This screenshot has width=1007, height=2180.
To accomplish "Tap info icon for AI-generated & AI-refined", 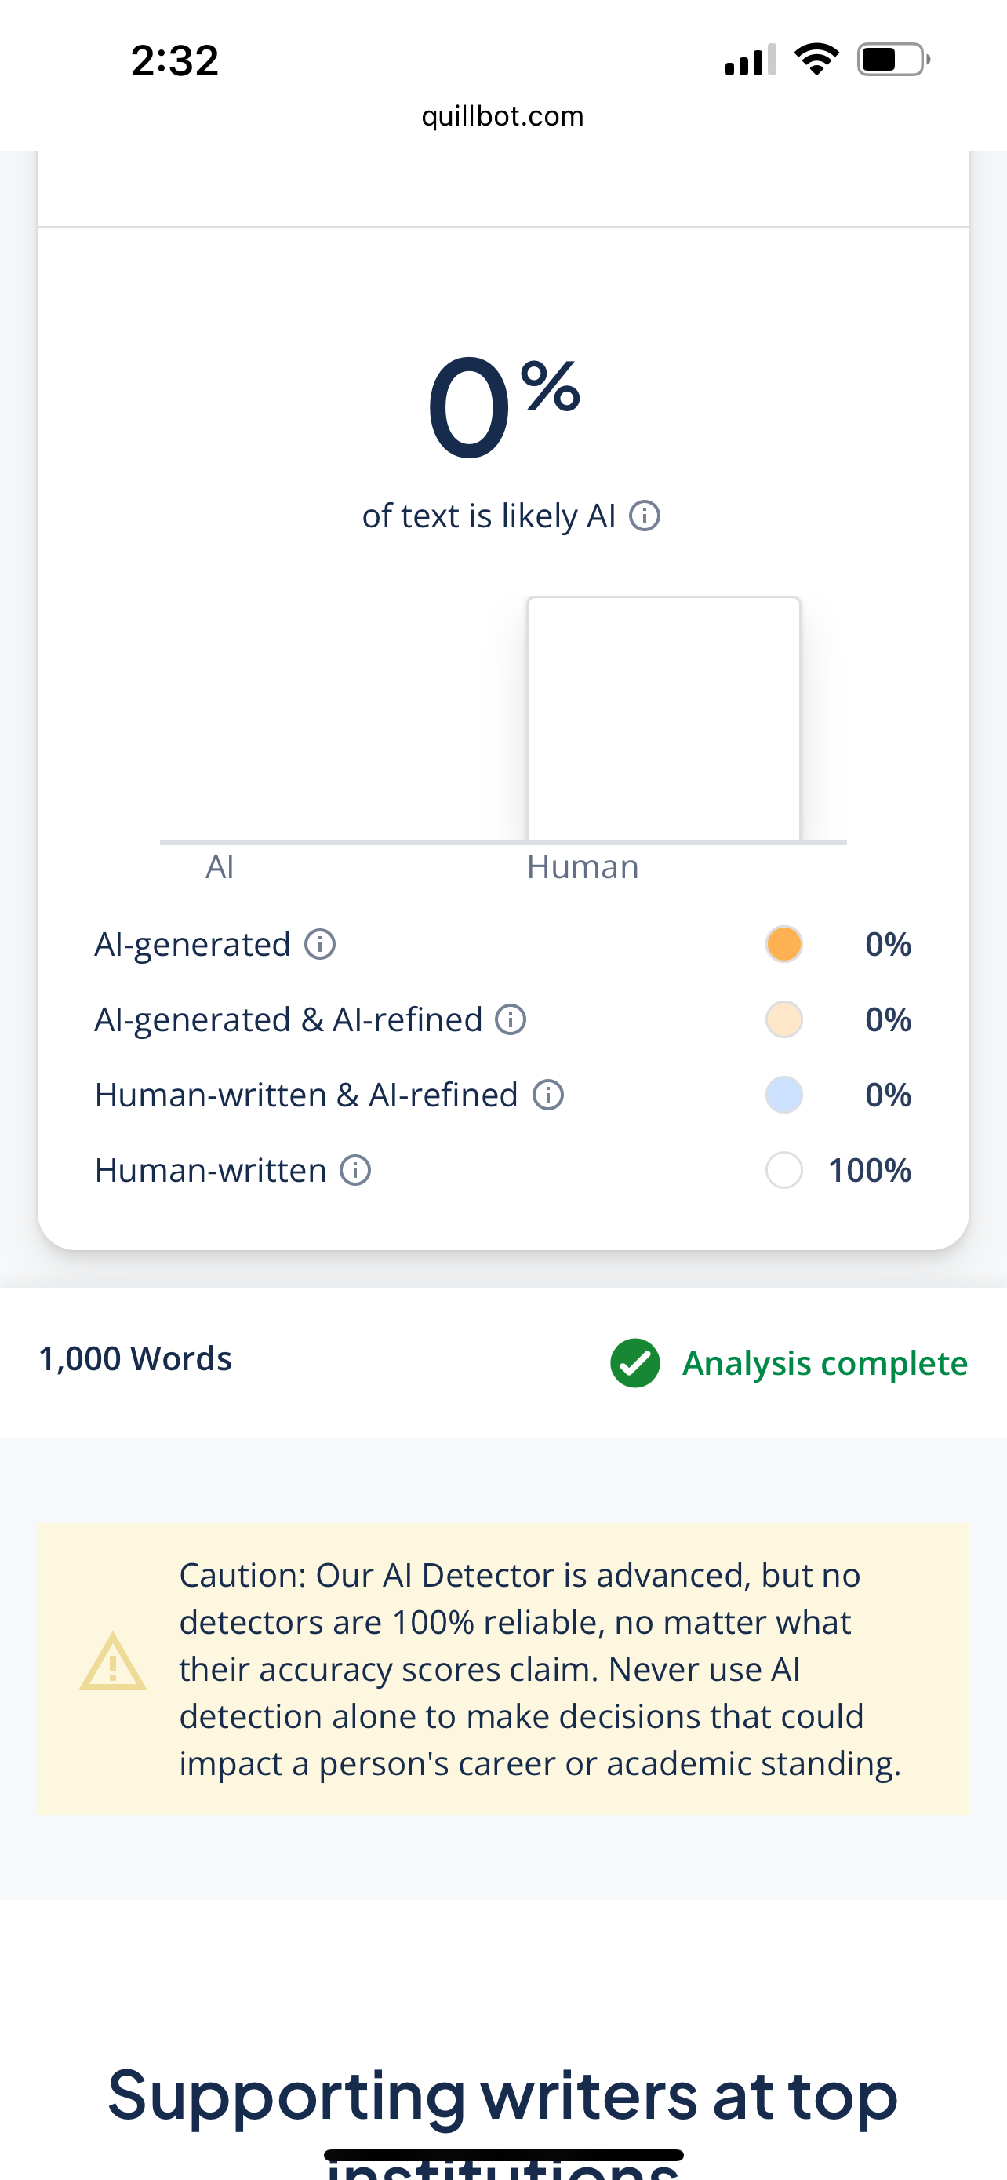I will point(510,1019).
